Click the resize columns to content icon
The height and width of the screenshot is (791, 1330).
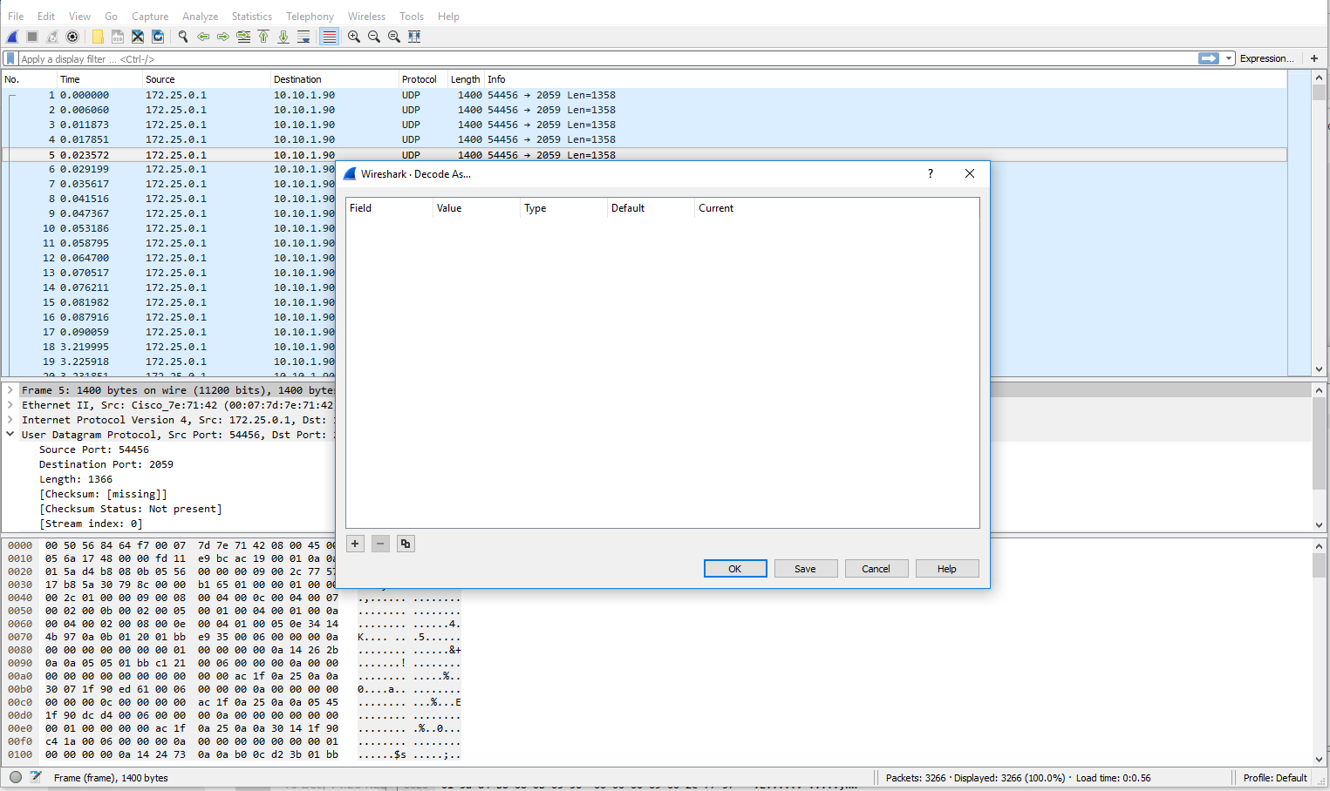click(414, 37)
